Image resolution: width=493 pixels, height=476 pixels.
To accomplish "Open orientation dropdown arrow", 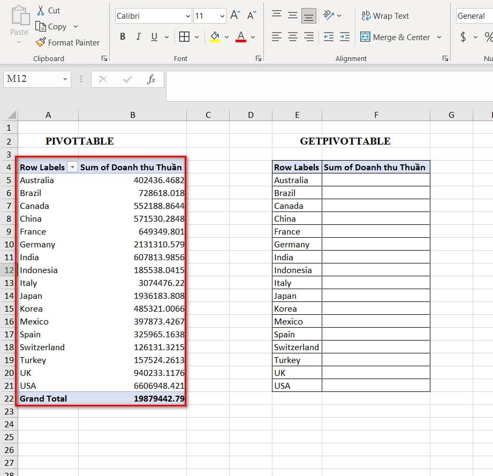I will [339, 16].
